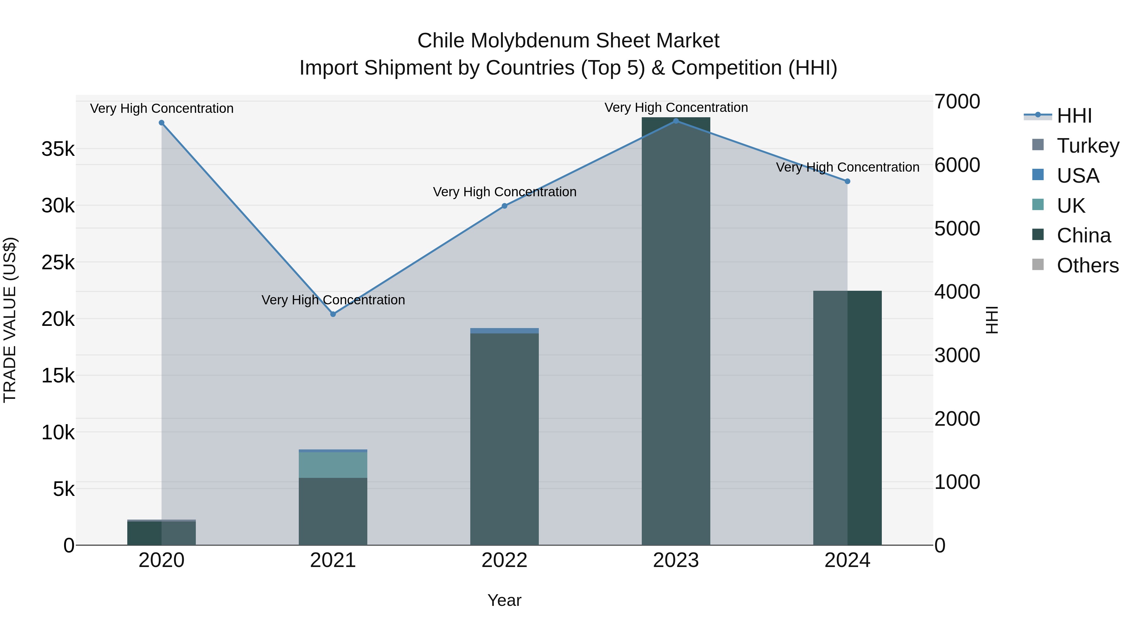Click the HHI line marker legend icon
The image size is (1137, 640).
click(x=1038, y=115)
